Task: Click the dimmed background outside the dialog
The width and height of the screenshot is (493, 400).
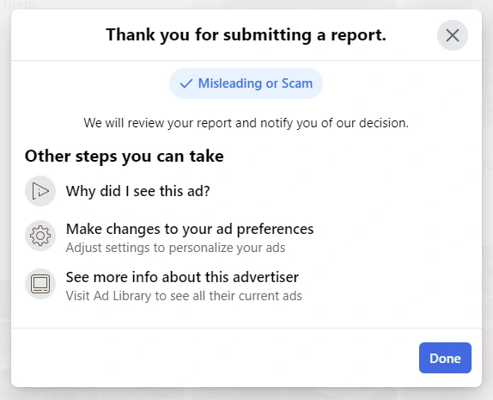Action: [488, 201]
